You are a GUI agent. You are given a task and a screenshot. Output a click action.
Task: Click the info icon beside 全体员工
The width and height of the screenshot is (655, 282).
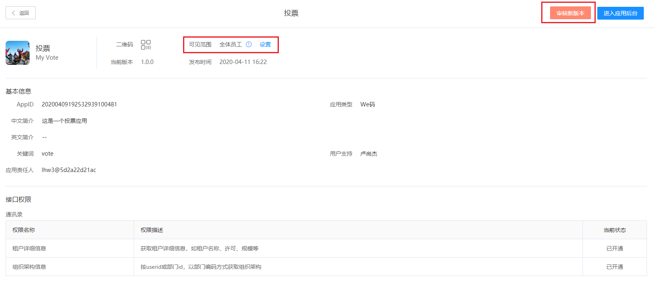[249, 44]
